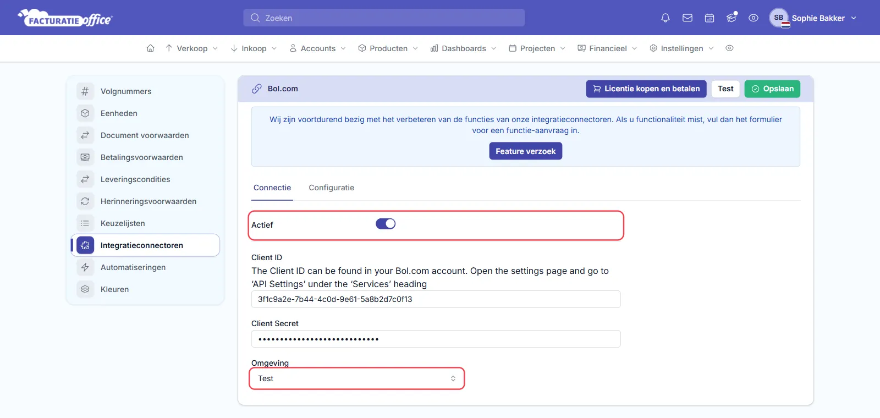Switch to the Configuratie tab
This screenshot has width=880, height=418.
[x=332, y=188]
